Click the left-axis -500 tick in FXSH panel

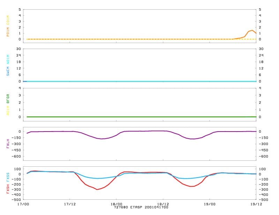(16, 200)
